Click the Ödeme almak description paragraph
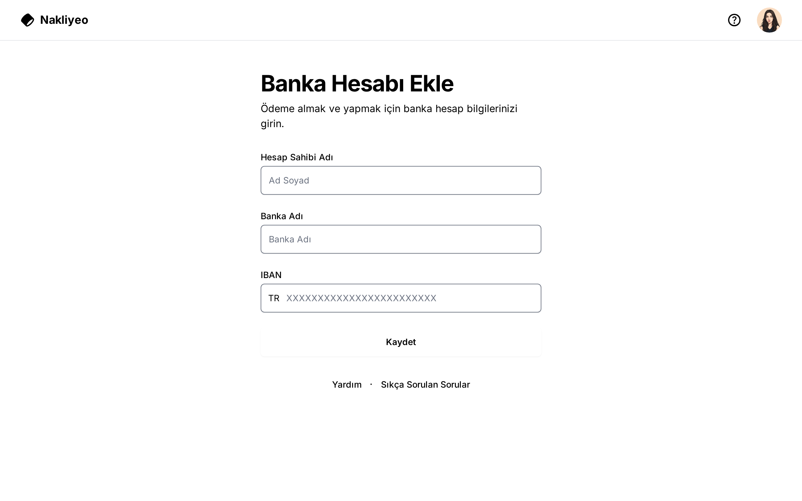Image resolution: width=802 pixels, height=501 pixels. pyautogui.click(x=389, y=109)
